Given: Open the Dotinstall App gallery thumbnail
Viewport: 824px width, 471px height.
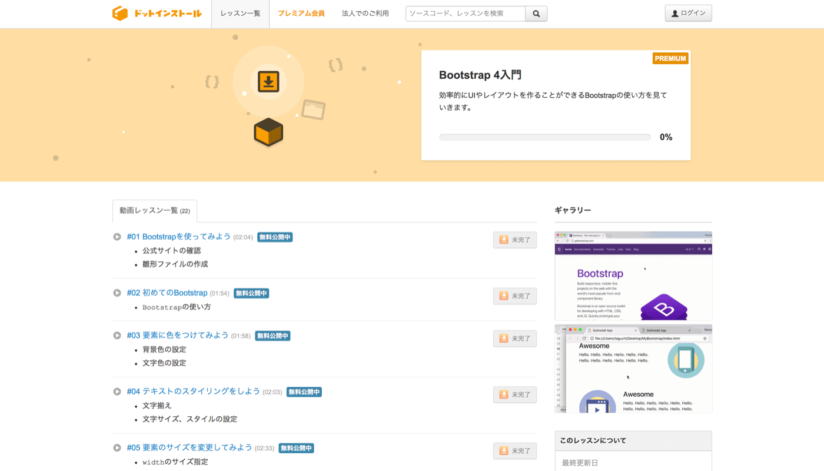Looking at the screenshot, I should coord(633,369).
